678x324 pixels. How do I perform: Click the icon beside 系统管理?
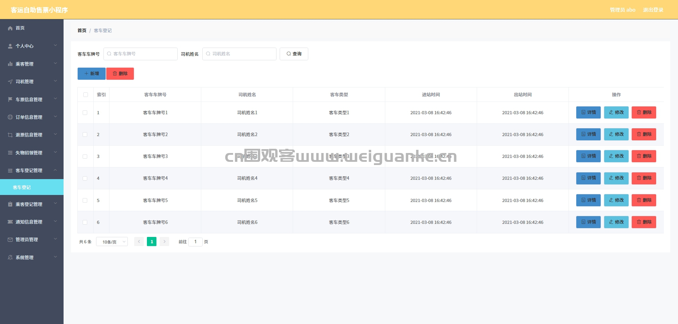coord(10,257)
